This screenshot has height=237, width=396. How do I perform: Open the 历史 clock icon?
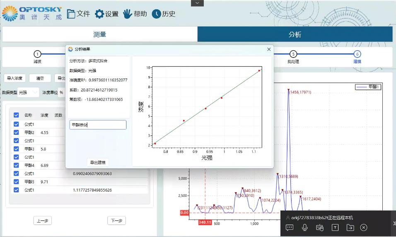(x=156, y=14)
